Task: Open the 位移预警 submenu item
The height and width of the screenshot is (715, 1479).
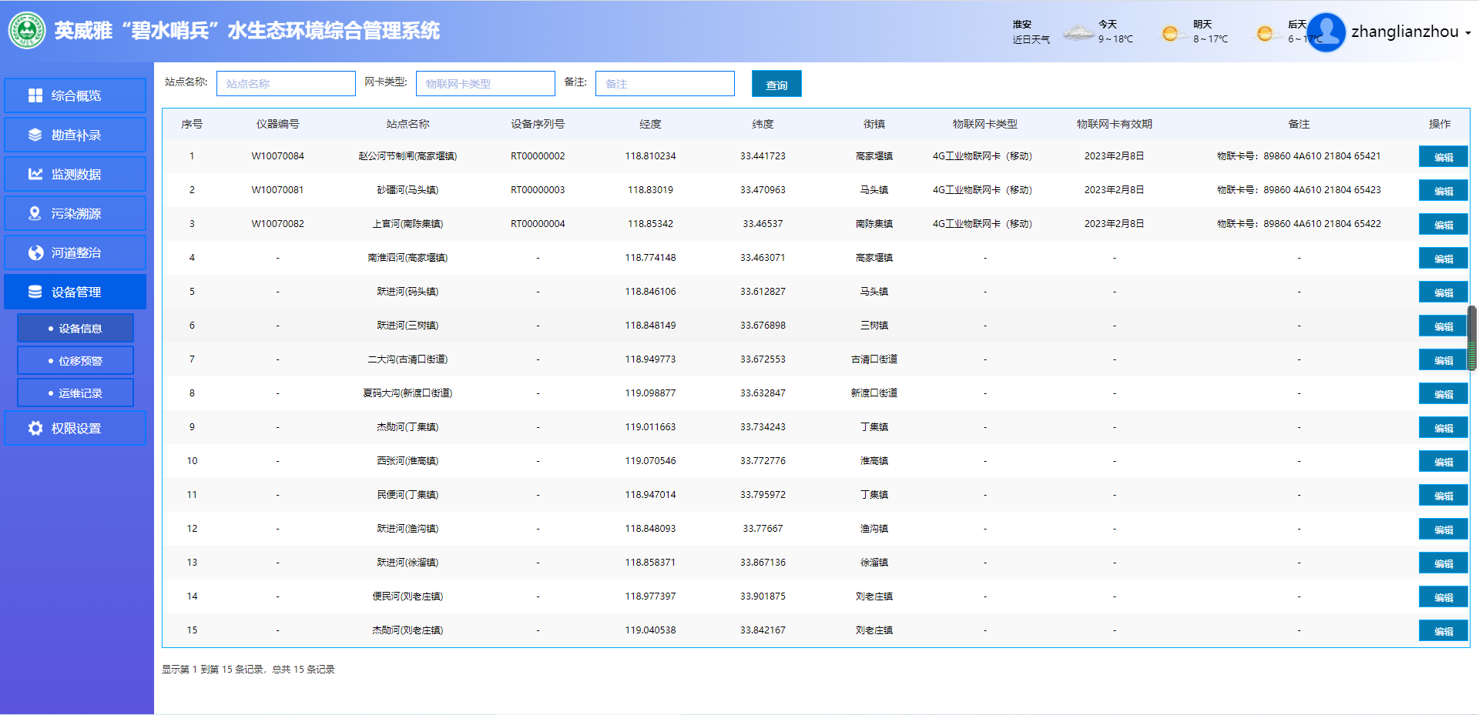Action: pos(75,360)
